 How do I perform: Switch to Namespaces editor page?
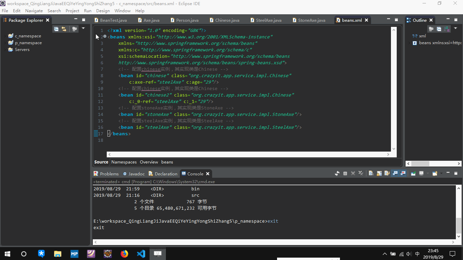[124, 162]
